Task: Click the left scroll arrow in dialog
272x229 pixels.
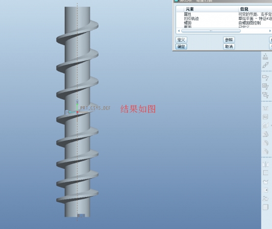Action: point(179,31)
